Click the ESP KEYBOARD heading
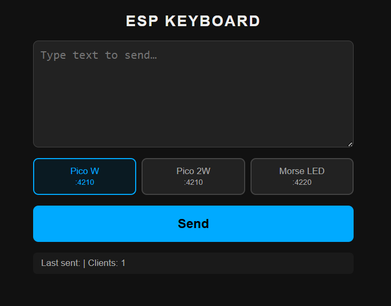This screenshot has height=306, width=391. tap(193, 21)
